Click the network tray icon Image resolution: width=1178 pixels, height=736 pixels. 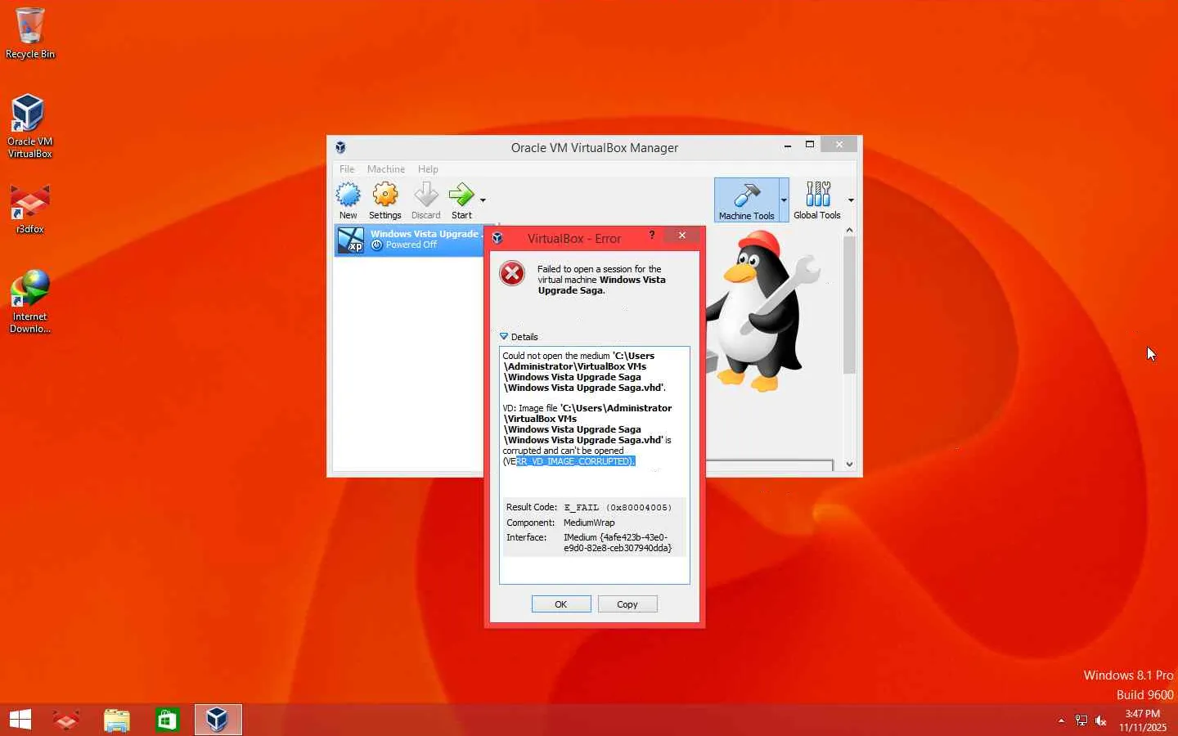[x=1081, y=720]
